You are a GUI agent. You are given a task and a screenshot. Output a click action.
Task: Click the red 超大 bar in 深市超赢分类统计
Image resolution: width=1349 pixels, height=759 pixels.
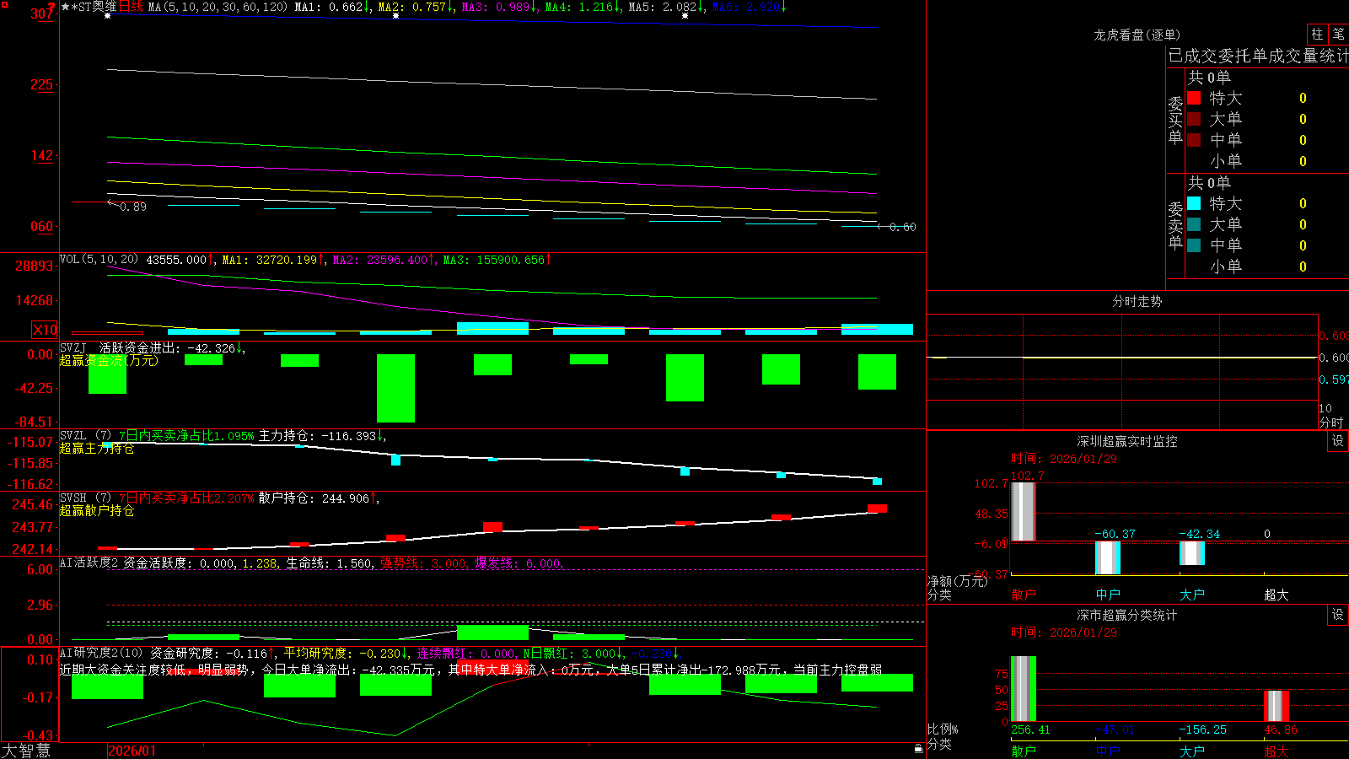pos(1276,706)
